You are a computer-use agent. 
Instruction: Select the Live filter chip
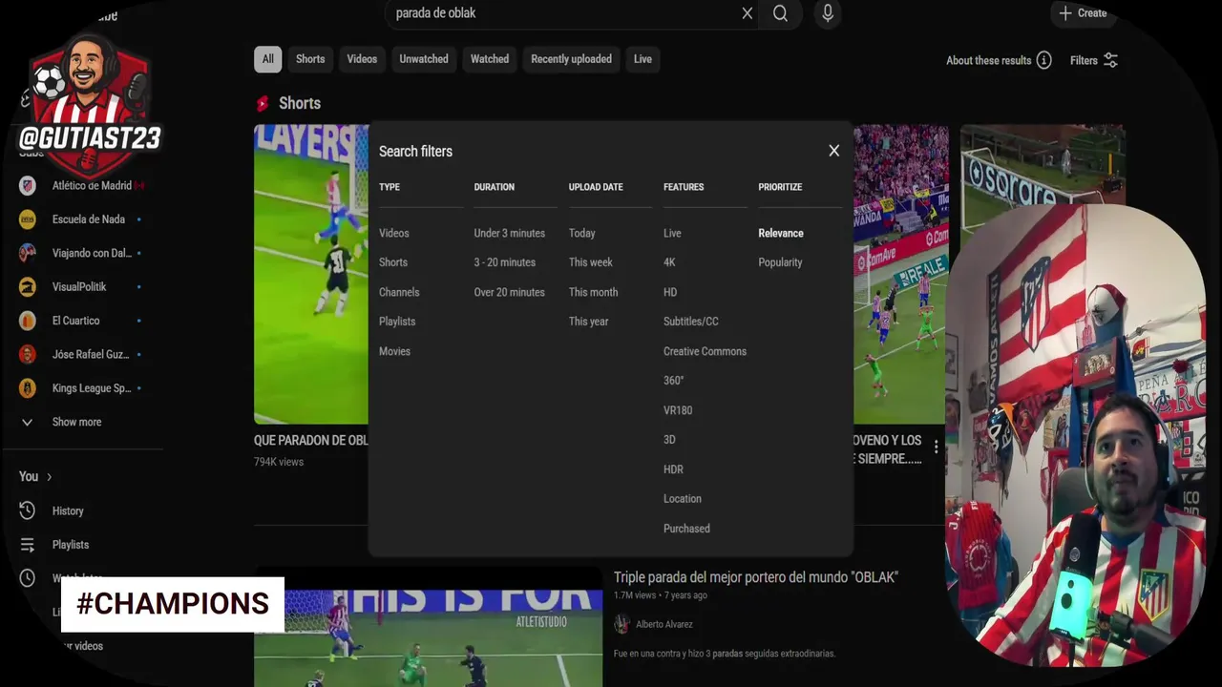[x=643, y=59]
